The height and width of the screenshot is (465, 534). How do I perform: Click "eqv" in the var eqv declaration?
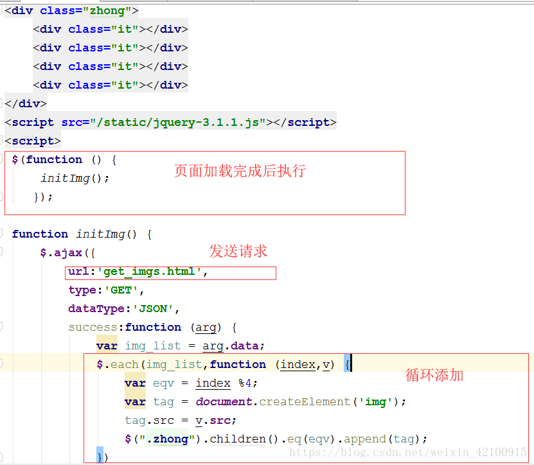[163, 383]
